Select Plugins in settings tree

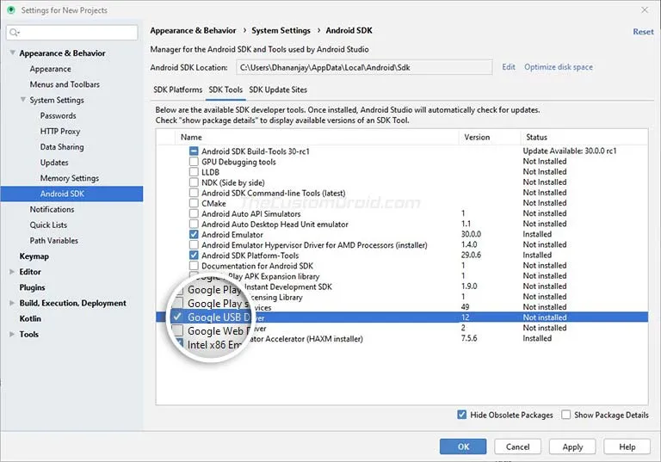click(x=32, y=287)
